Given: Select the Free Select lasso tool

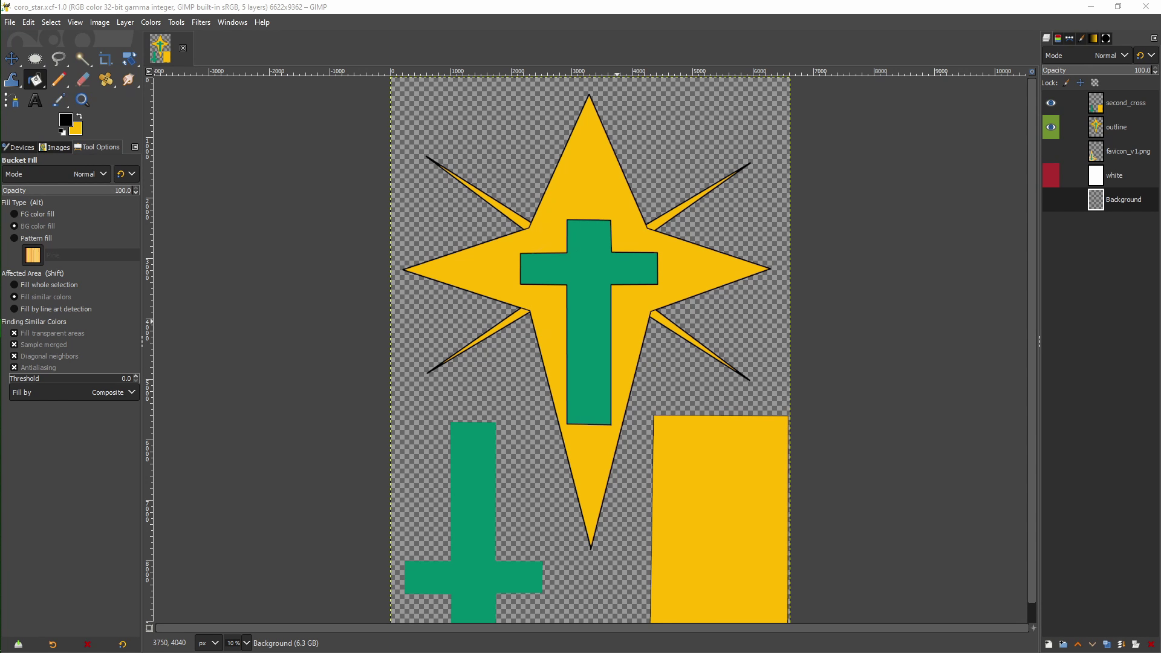Looking at the screenshot, I should coord(59,59).
